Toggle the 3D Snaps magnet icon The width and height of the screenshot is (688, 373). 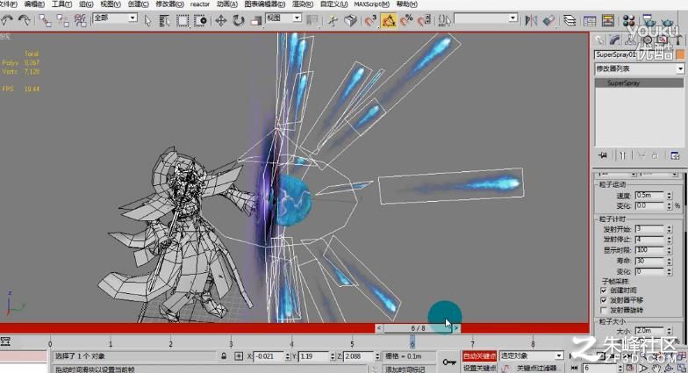pos(370,20)
